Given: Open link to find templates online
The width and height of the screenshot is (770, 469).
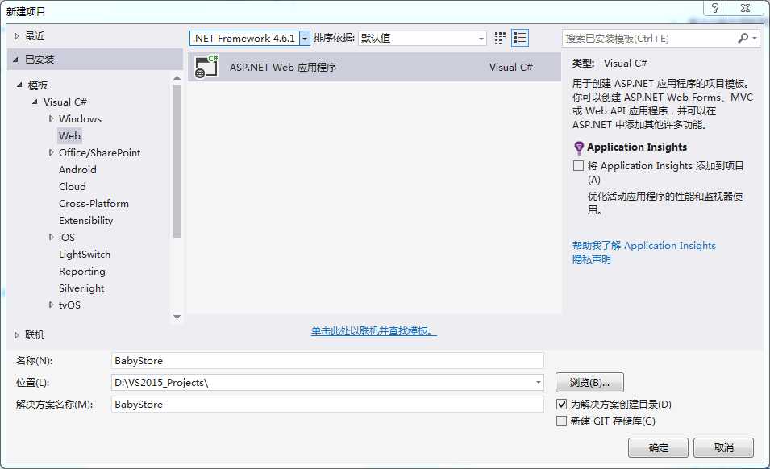Looking at the screenshot, I should pyautogui.click(x=373, y=331).
